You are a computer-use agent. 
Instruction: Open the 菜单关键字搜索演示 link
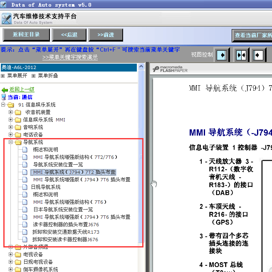70,57
